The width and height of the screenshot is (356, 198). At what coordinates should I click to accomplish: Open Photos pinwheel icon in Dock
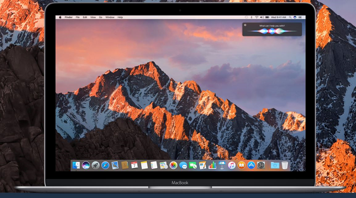[x=173, y=165]
